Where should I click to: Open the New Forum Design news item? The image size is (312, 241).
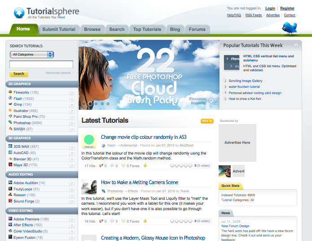(x=235, y=226)
